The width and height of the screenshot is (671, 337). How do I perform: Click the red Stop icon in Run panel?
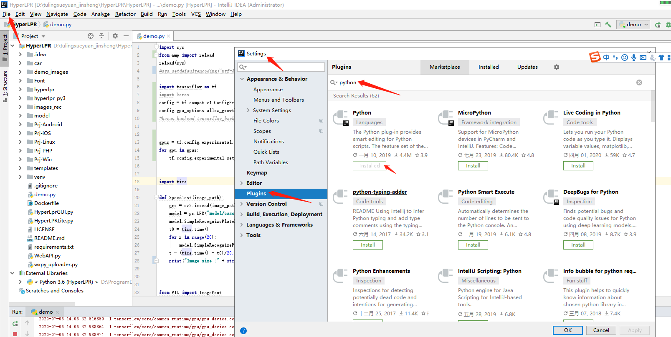[15, 334]
